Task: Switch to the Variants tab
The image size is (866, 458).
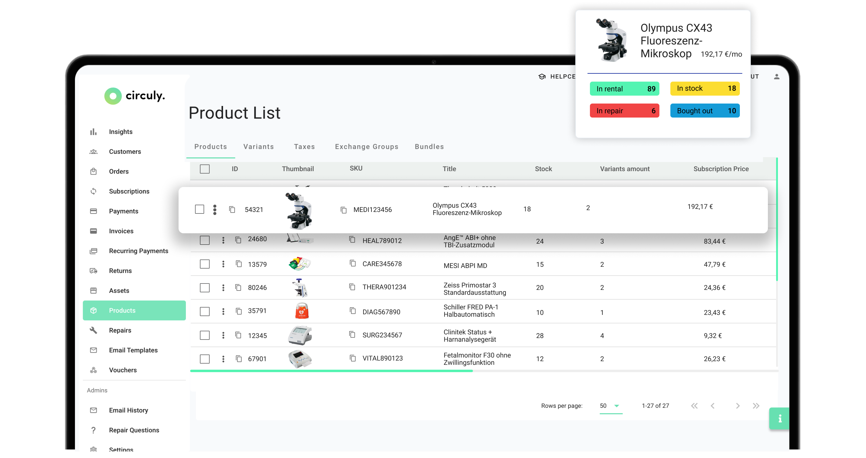Action: click(258, 146)
